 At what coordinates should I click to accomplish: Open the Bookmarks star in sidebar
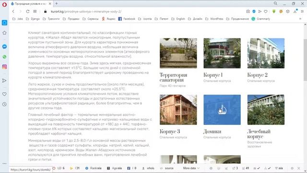tap(4, 33)
